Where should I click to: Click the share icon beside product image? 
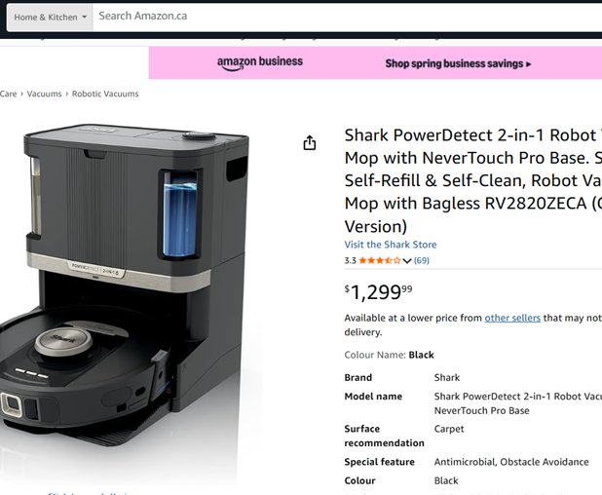pos(310,143)
